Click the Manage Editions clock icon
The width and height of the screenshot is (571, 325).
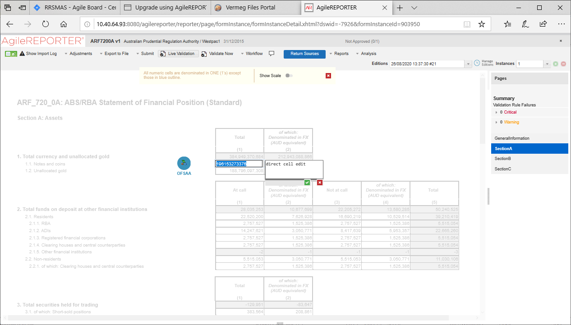tap(477, 63)
